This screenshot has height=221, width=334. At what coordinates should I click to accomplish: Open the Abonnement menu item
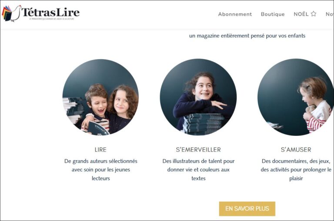[235, 14]
